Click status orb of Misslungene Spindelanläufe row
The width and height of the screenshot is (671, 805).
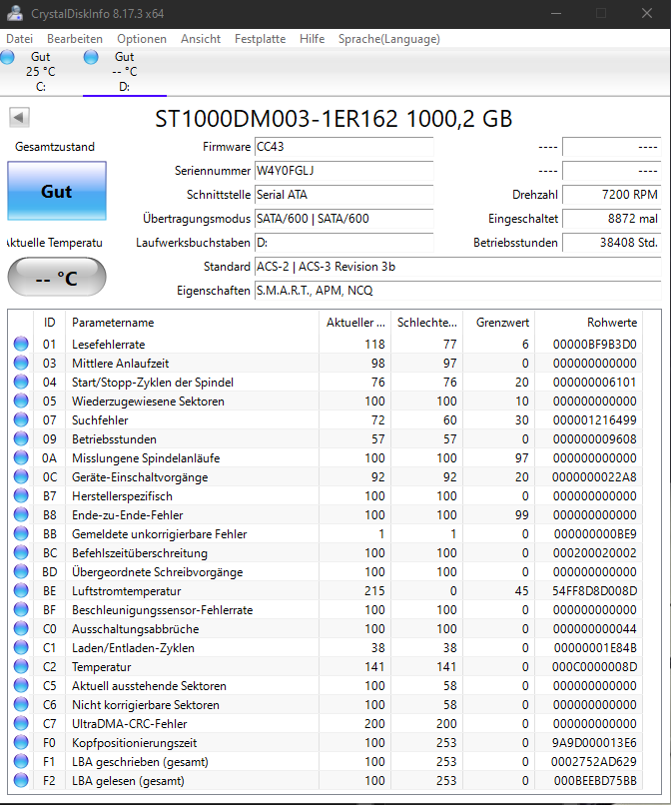pos(21,458)
